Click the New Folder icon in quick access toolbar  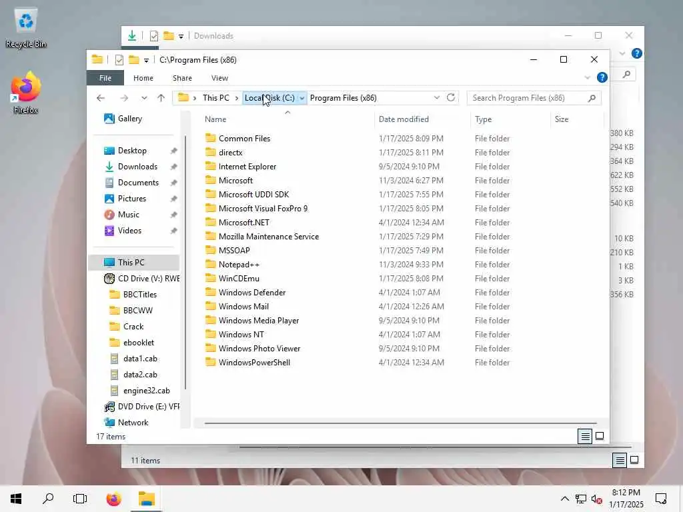(133, 59)
